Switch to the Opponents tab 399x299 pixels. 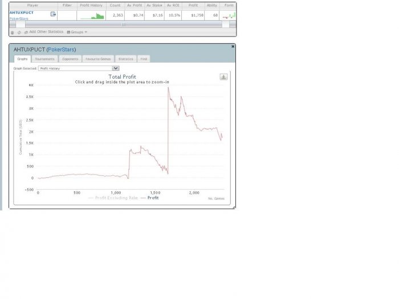70,59
